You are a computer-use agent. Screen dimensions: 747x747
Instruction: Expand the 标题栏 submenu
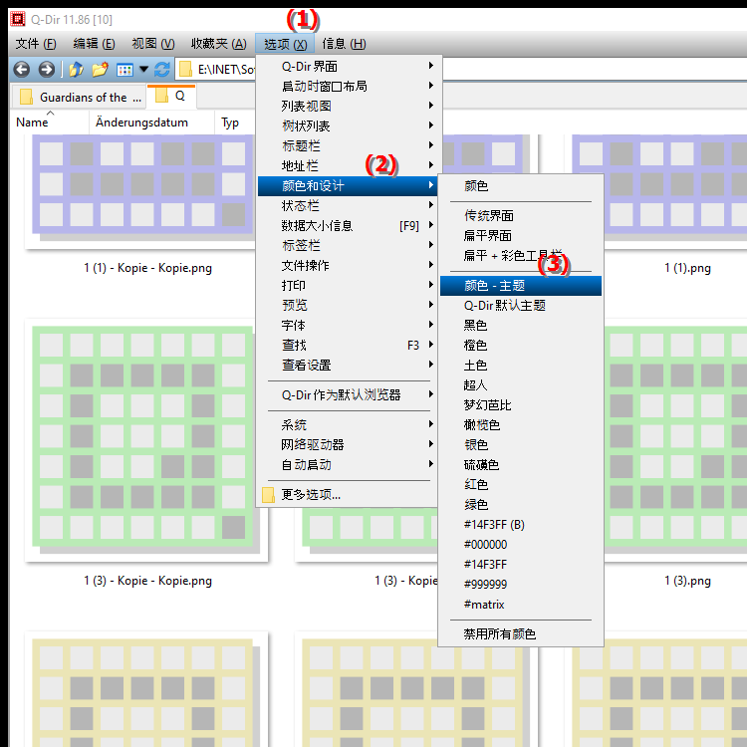(348, 145)
